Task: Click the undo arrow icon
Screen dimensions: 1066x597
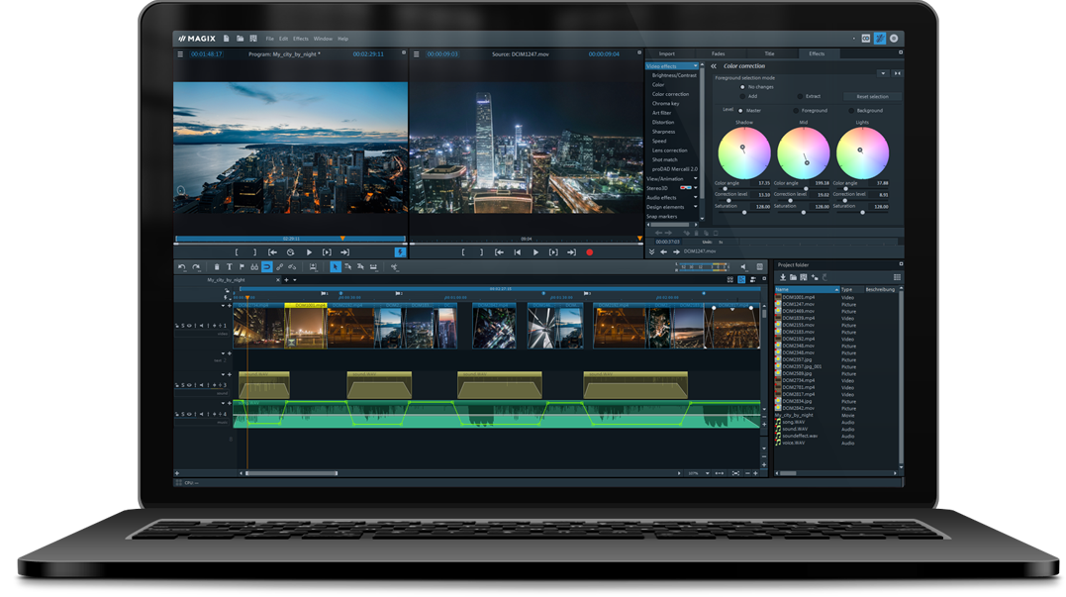Action: click(x=183, y=266)
